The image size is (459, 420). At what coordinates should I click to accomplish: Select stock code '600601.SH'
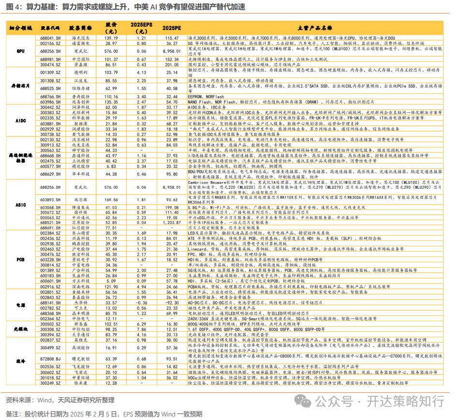tap(50, 281)
